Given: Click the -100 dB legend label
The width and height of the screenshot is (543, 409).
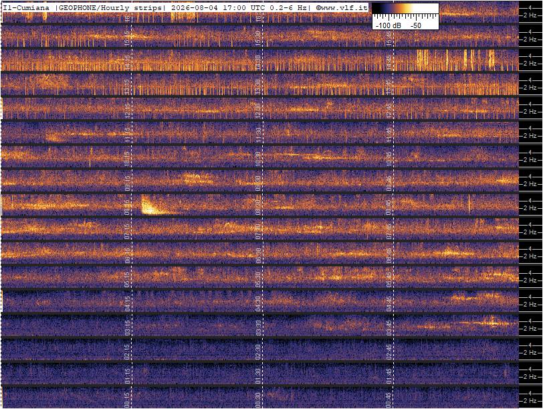Looking at the screenshot, I should (x=389, y=25).
